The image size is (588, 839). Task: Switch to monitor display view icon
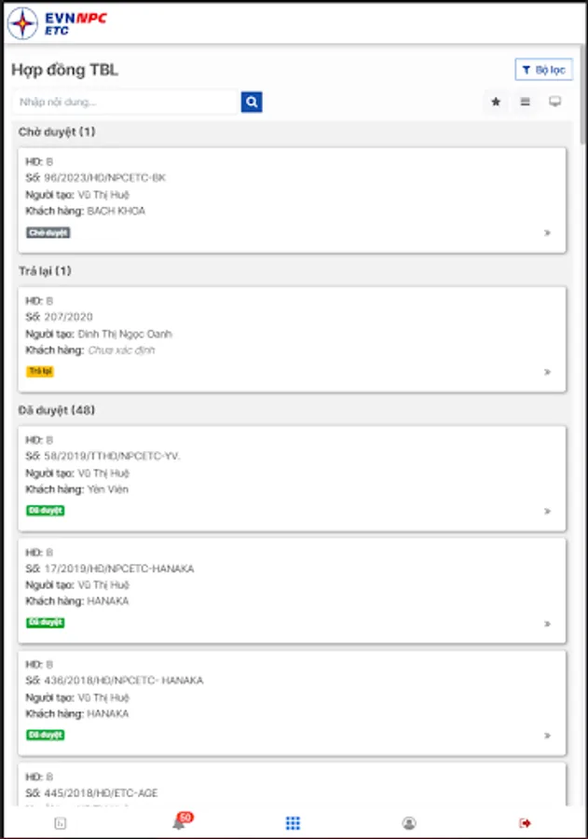(555, 103)
